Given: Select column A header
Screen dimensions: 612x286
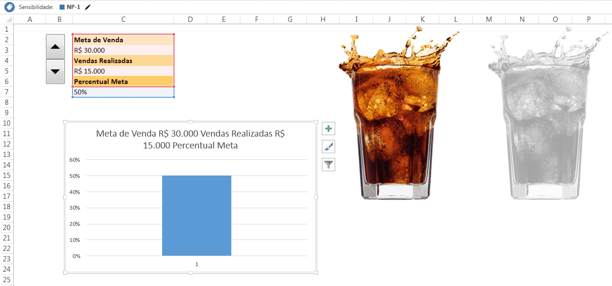Looking at the screenshot, I should coord(30,19).
